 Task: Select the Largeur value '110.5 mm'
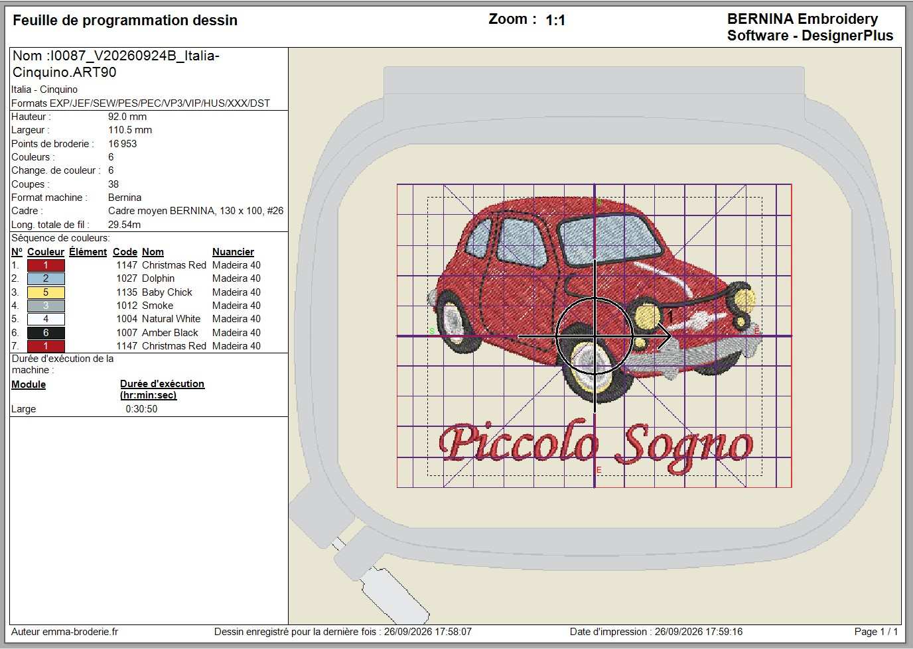[130, 130]
